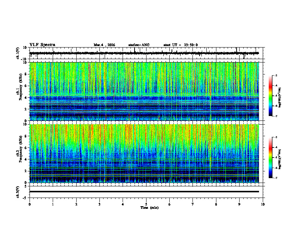Click the "-7" label on ch.2 color scale

(x=275, y=178)
